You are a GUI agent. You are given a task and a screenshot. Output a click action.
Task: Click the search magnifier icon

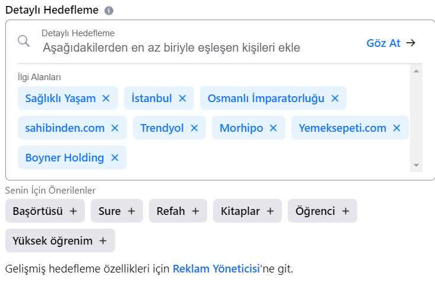24,41
